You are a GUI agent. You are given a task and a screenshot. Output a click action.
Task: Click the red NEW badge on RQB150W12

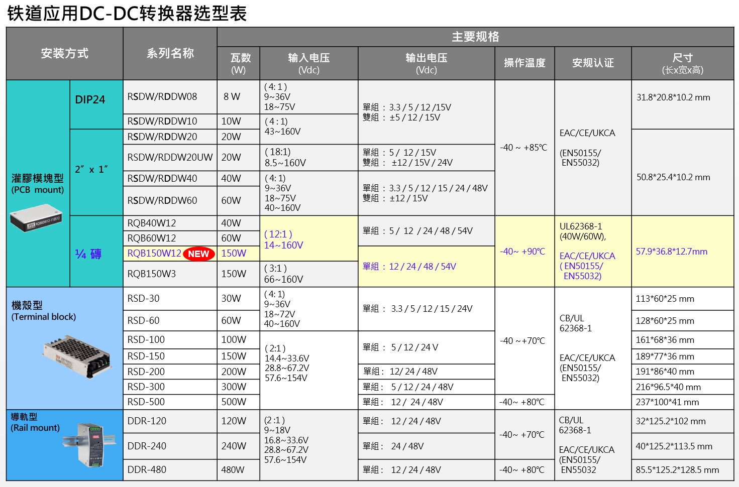pyautogui.click(x=198, y=254)
